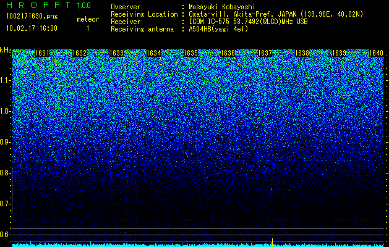The height and width of the screenshot is (247, 389).
Task: Click the 0.8 kHz axis label
Action: 5,173
